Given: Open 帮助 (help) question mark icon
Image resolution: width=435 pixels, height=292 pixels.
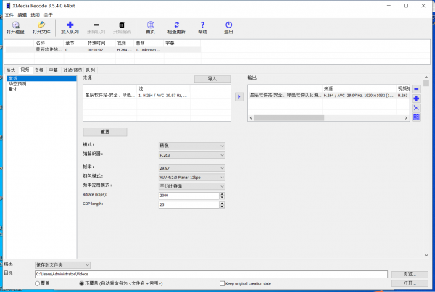Looking at the screenshot, I should click(x=202, y=25).
